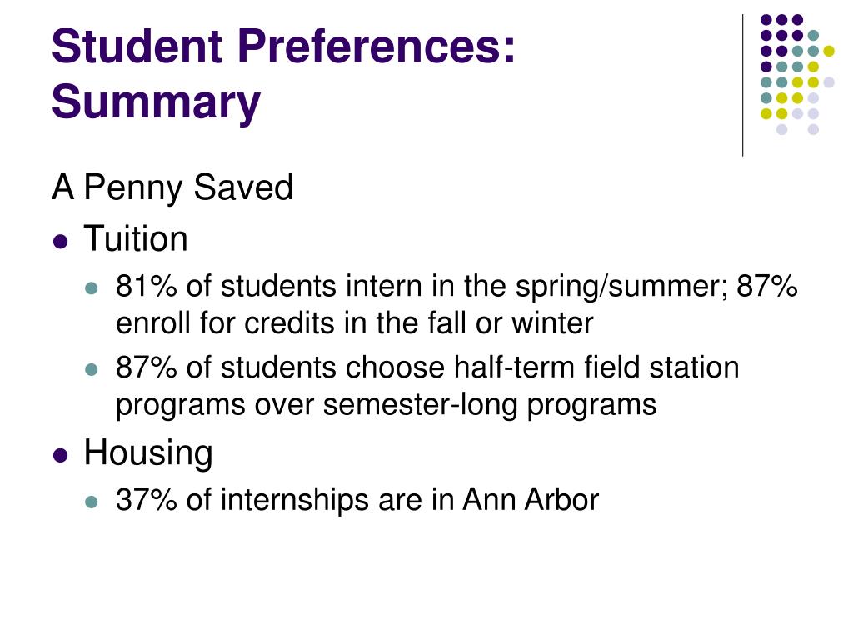853x640 pixels.
Task: Click the 'Housing' bullet heading
Action: 148,452
